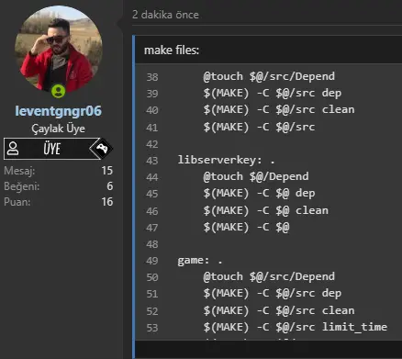
Task: Click the Beğeni count of 6
Action: pyautogui.click(x=110, y=186)
